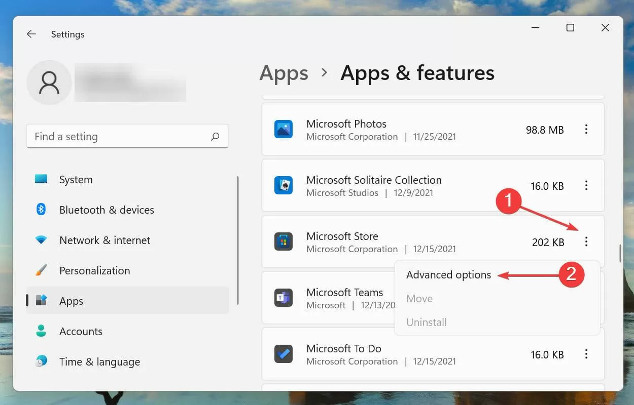Click the user profile avatar icon
The height and width of the screenshot is (405, 634).
[49, 83]
